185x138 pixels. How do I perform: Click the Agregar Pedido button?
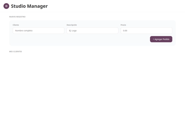click(161, 39)
